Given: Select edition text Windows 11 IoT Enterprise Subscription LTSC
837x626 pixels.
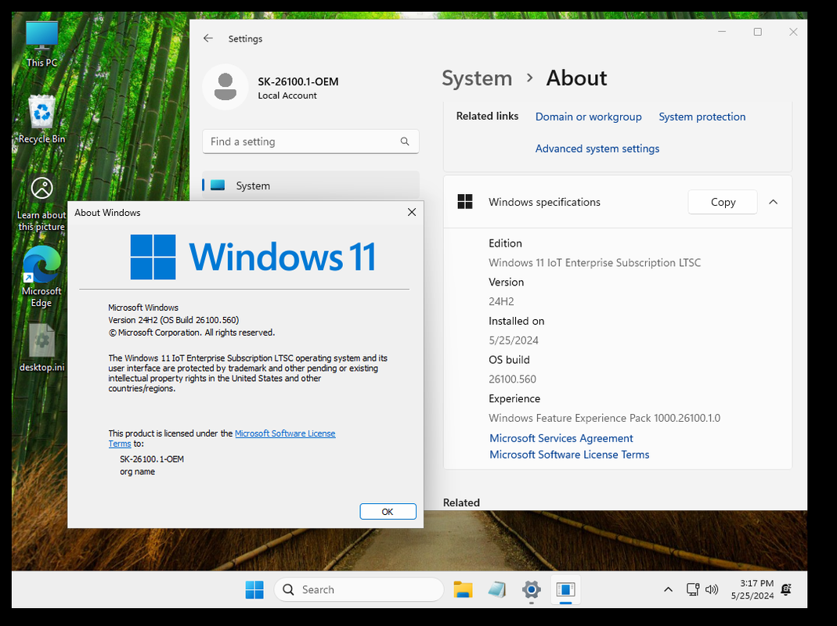Looking at the screenshot, I should pos(594,263).
